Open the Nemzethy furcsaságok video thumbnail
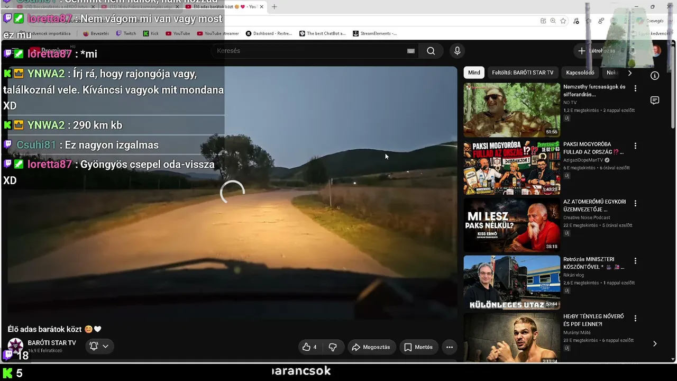The image size is (677, 381). [512, 110]
